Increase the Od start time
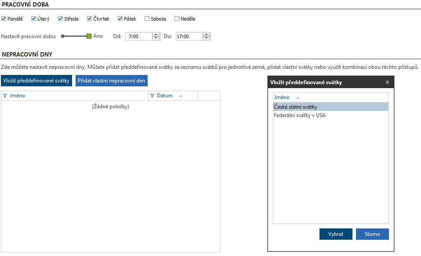 pyautogui.click(x=156, y=35)
